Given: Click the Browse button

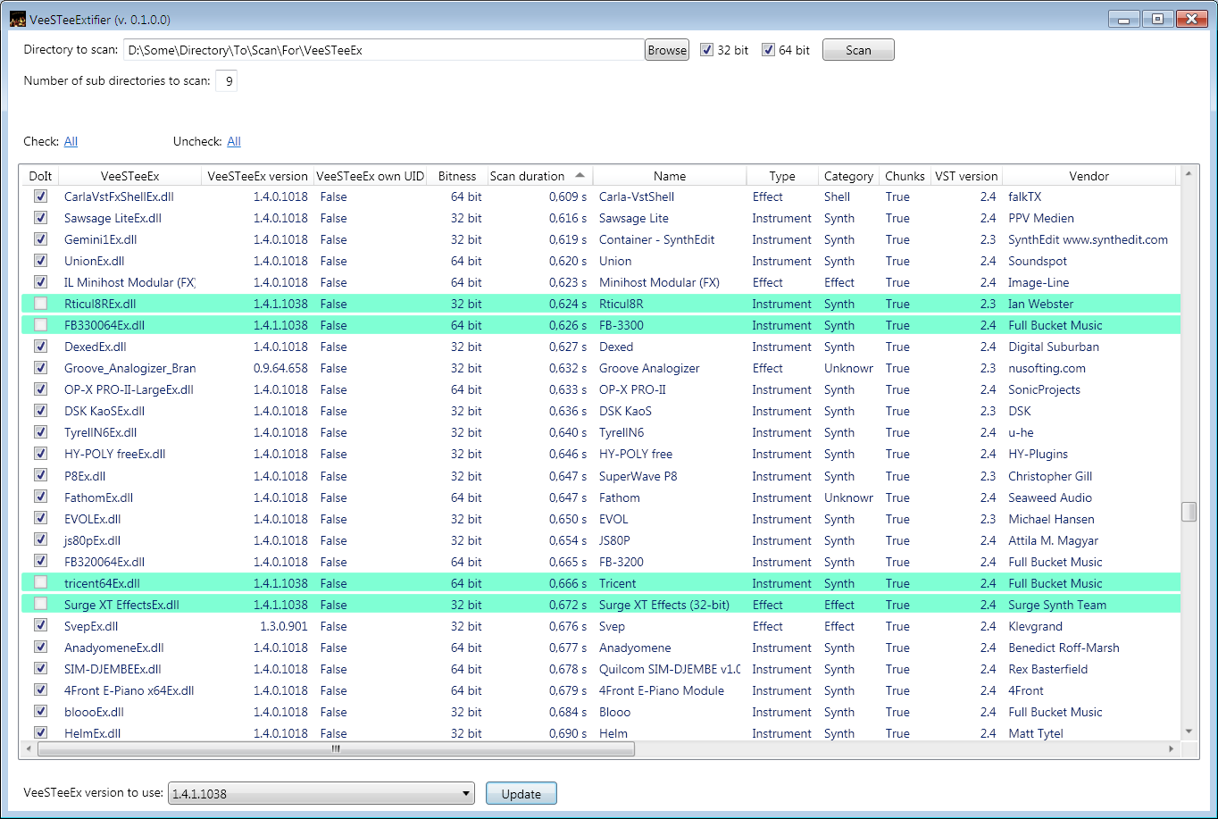Looking at the screenshot, I should pos(667,50).
